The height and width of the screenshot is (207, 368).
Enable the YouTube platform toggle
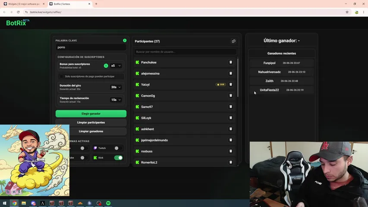pos(84,158)
